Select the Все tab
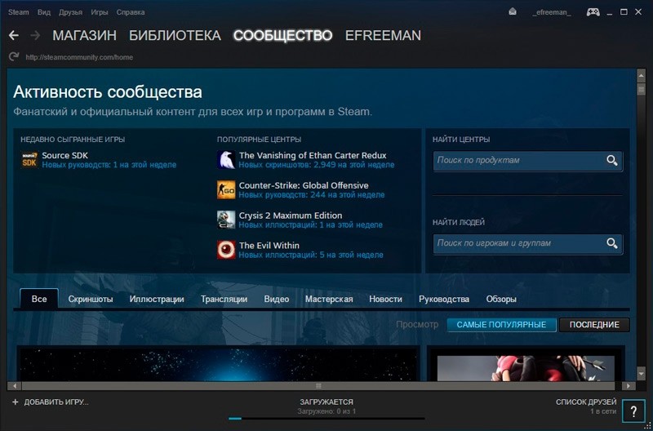The width and height of the screenshot is (653, 431). click(39, 299)
